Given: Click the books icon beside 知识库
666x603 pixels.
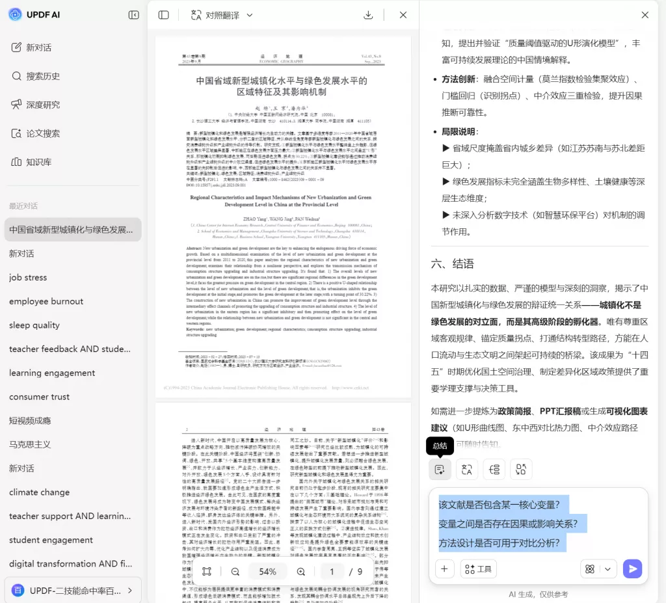Looking at the screenshot, I should (16, 162).
